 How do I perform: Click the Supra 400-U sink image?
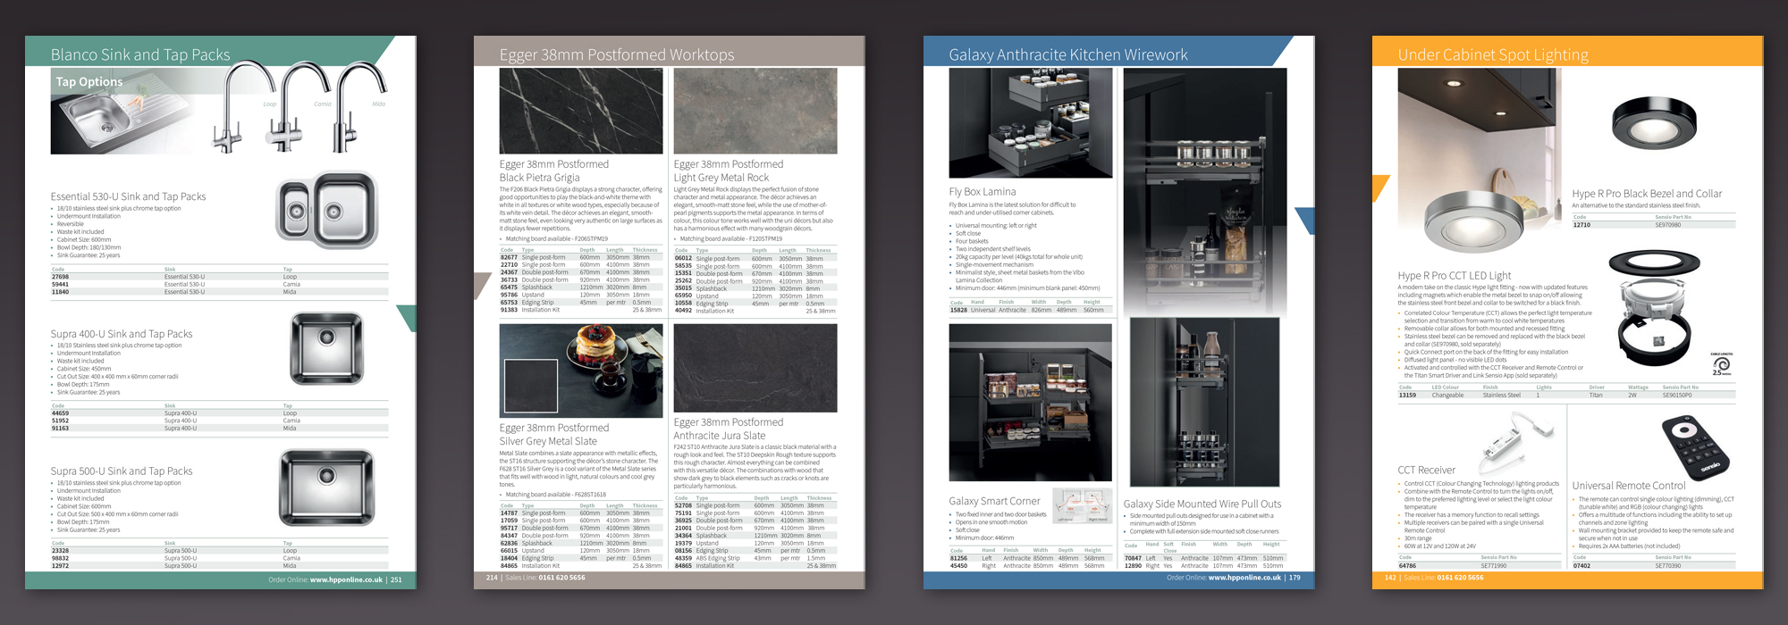326,348
